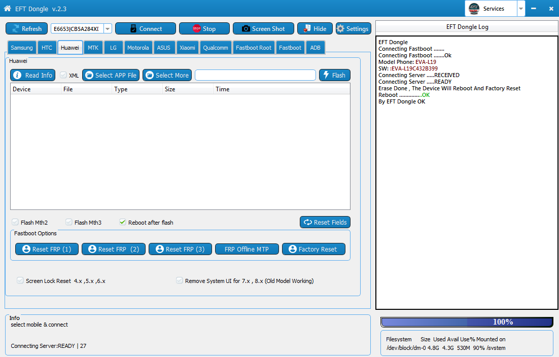Switch to the HTC tab
Screen dimensions: 559x357
(47, 48)
